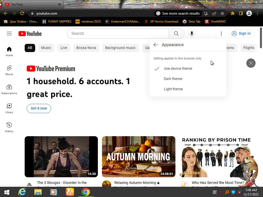Open the Chrome side panel icon

(x=241, y=13)
